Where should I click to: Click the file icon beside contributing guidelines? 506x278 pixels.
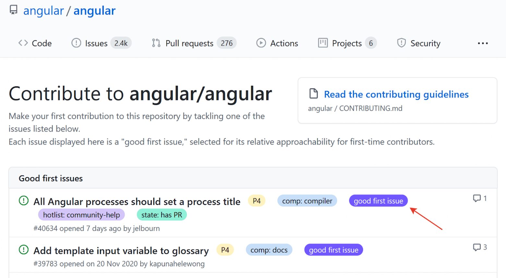pos(314,94)
